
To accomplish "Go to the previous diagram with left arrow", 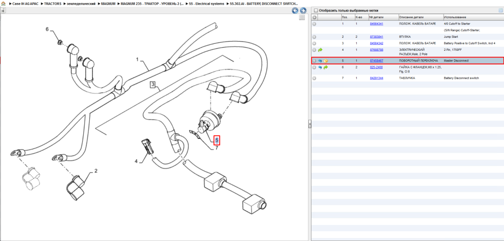I will pyautogui.click(x=295, y=11).
